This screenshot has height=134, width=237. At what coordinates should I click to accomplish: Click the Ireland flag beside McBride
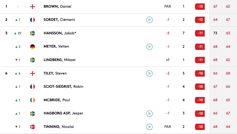33,100
